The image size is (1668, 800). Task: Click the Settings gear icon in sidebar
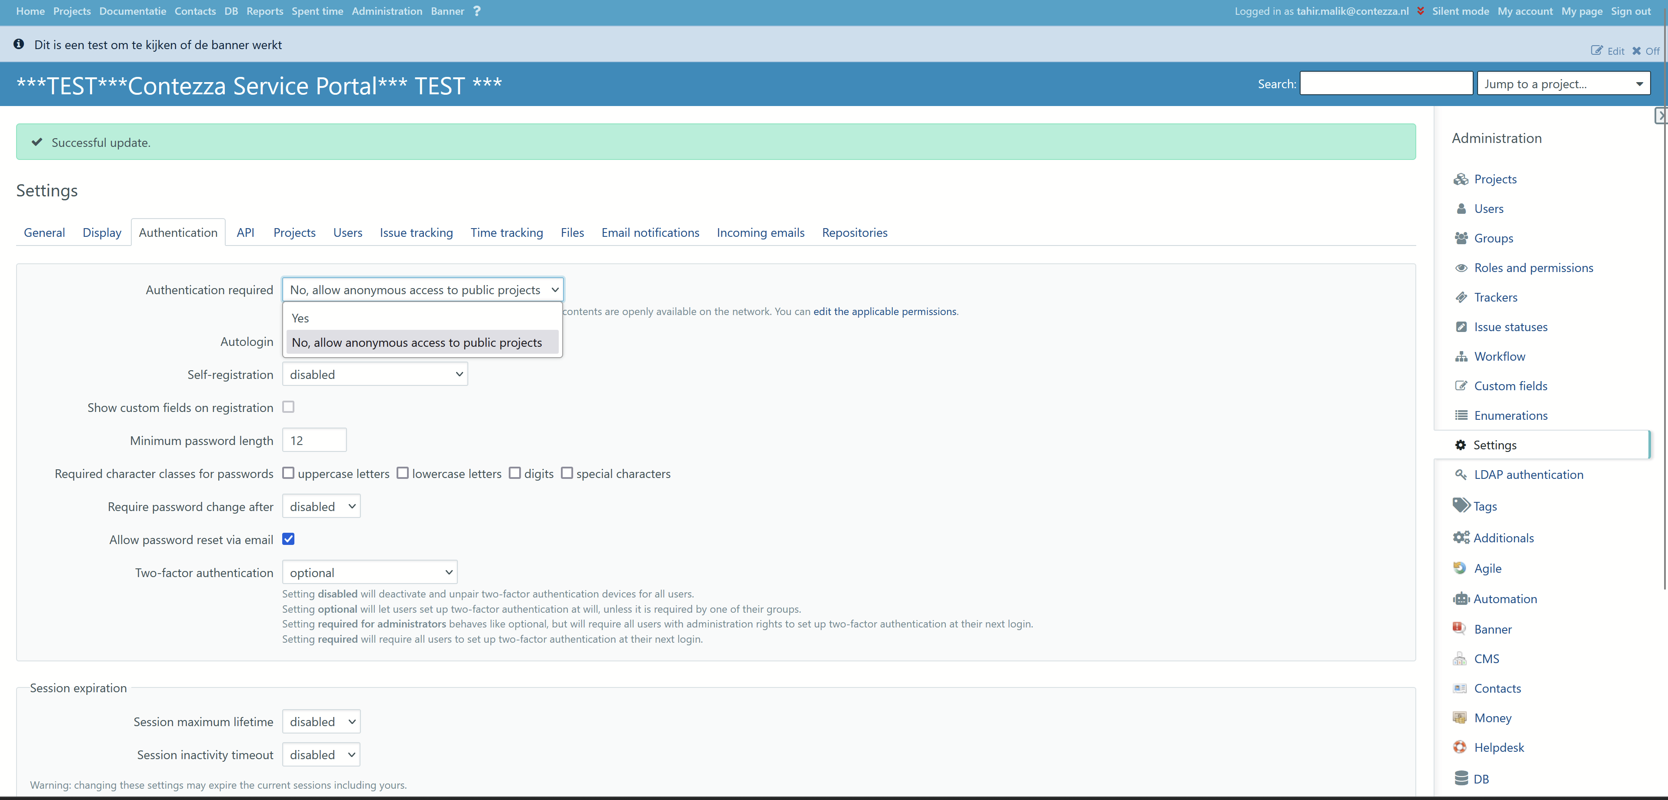coord(1460,445)
